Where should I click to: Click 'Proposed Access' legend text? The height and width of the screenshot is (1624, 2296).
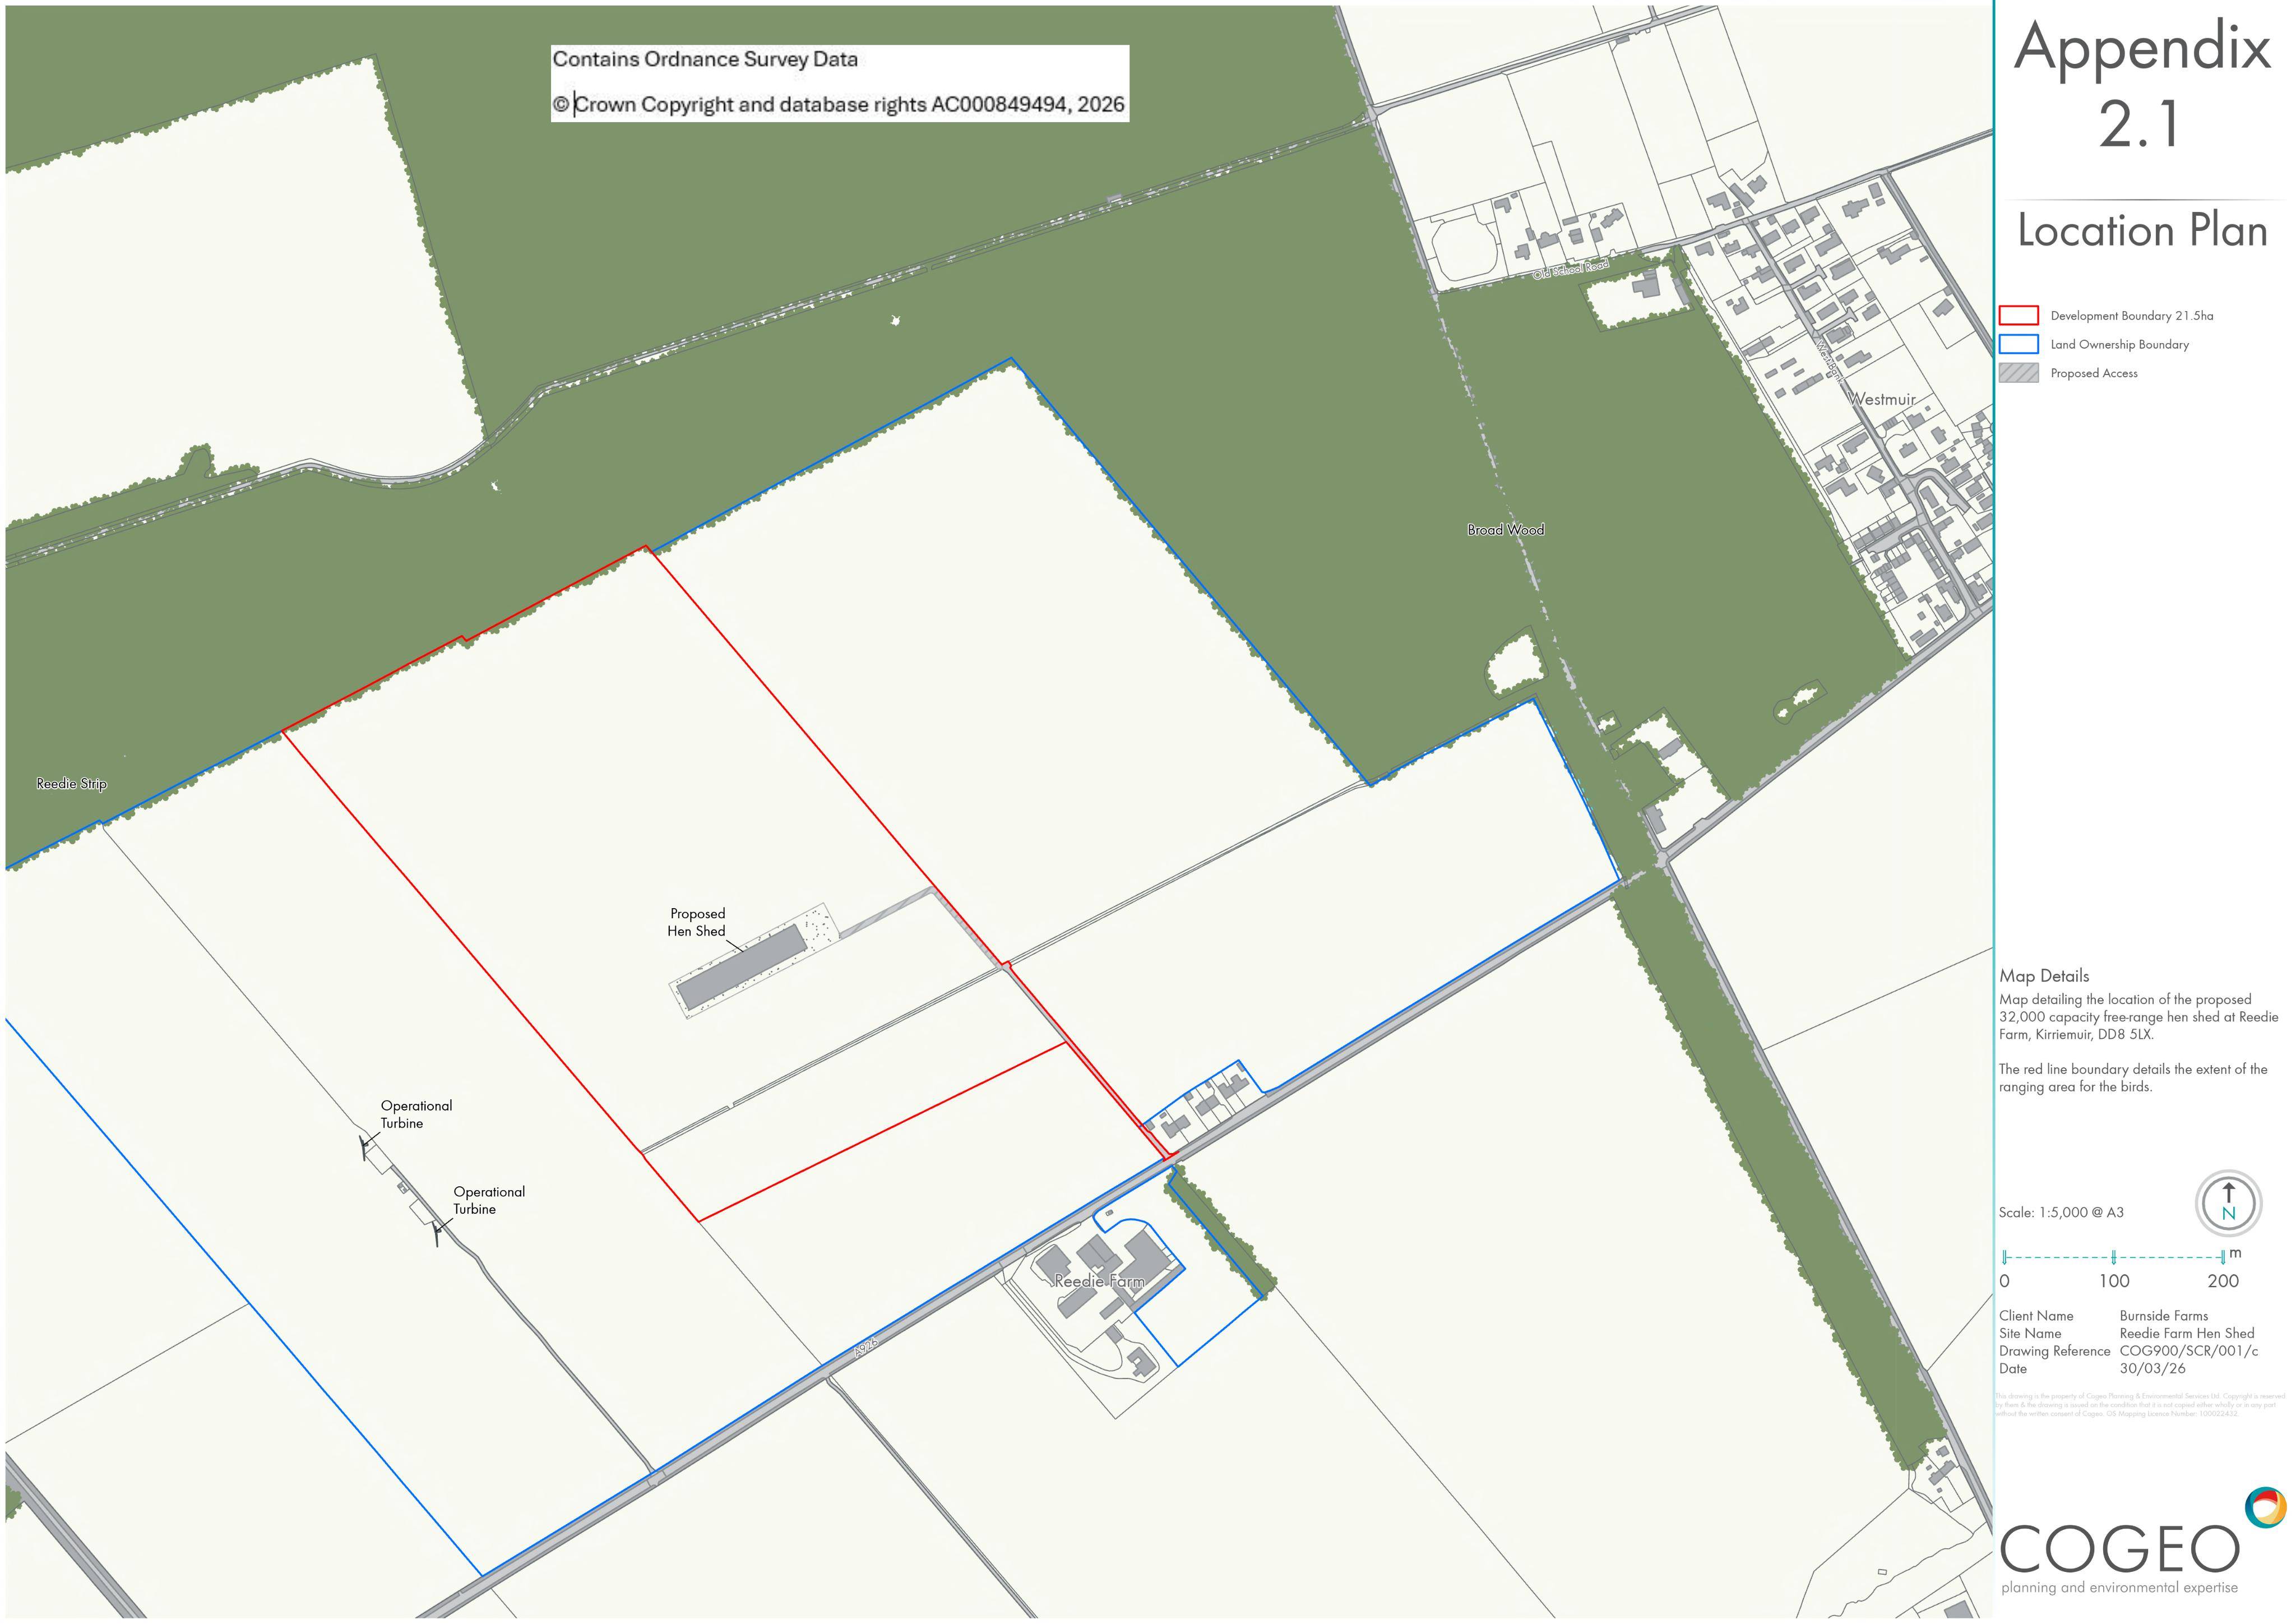(2094, 373)
